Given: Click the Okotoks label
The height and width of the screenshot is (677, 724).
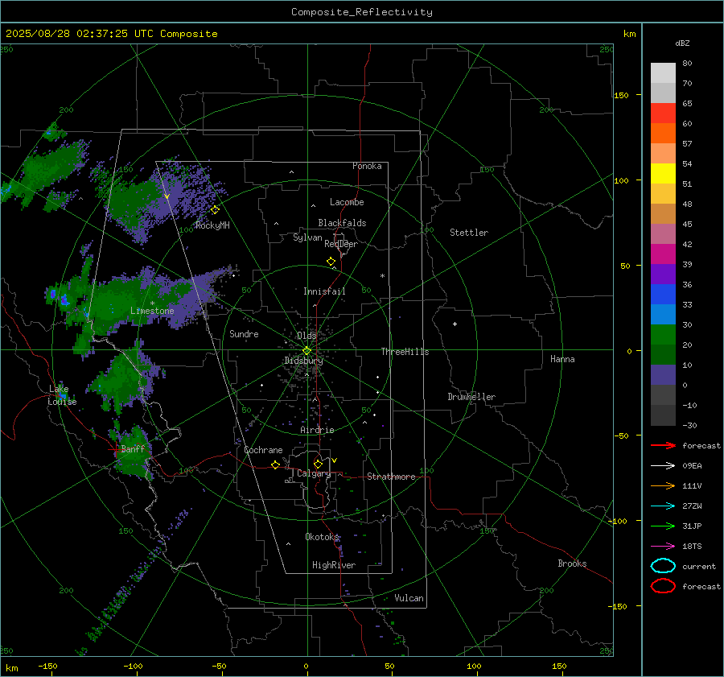Looking at the screenshot, I should coord(323,536).
